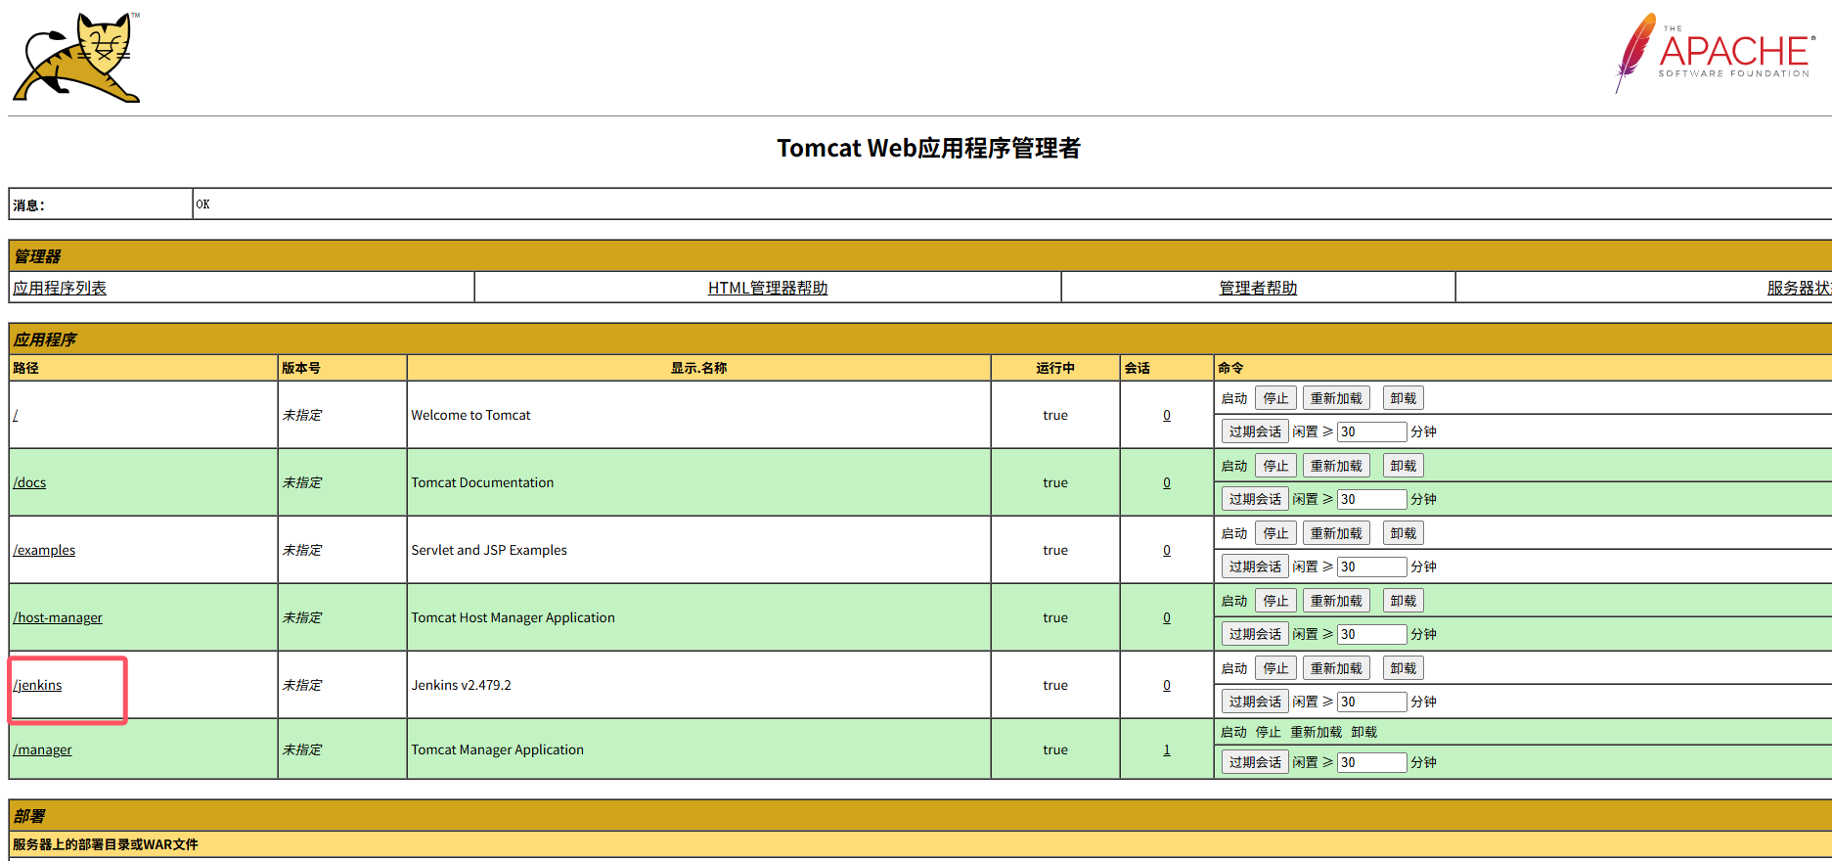View sessions count for Welcome to Tomcat

tap(1167, 415)
